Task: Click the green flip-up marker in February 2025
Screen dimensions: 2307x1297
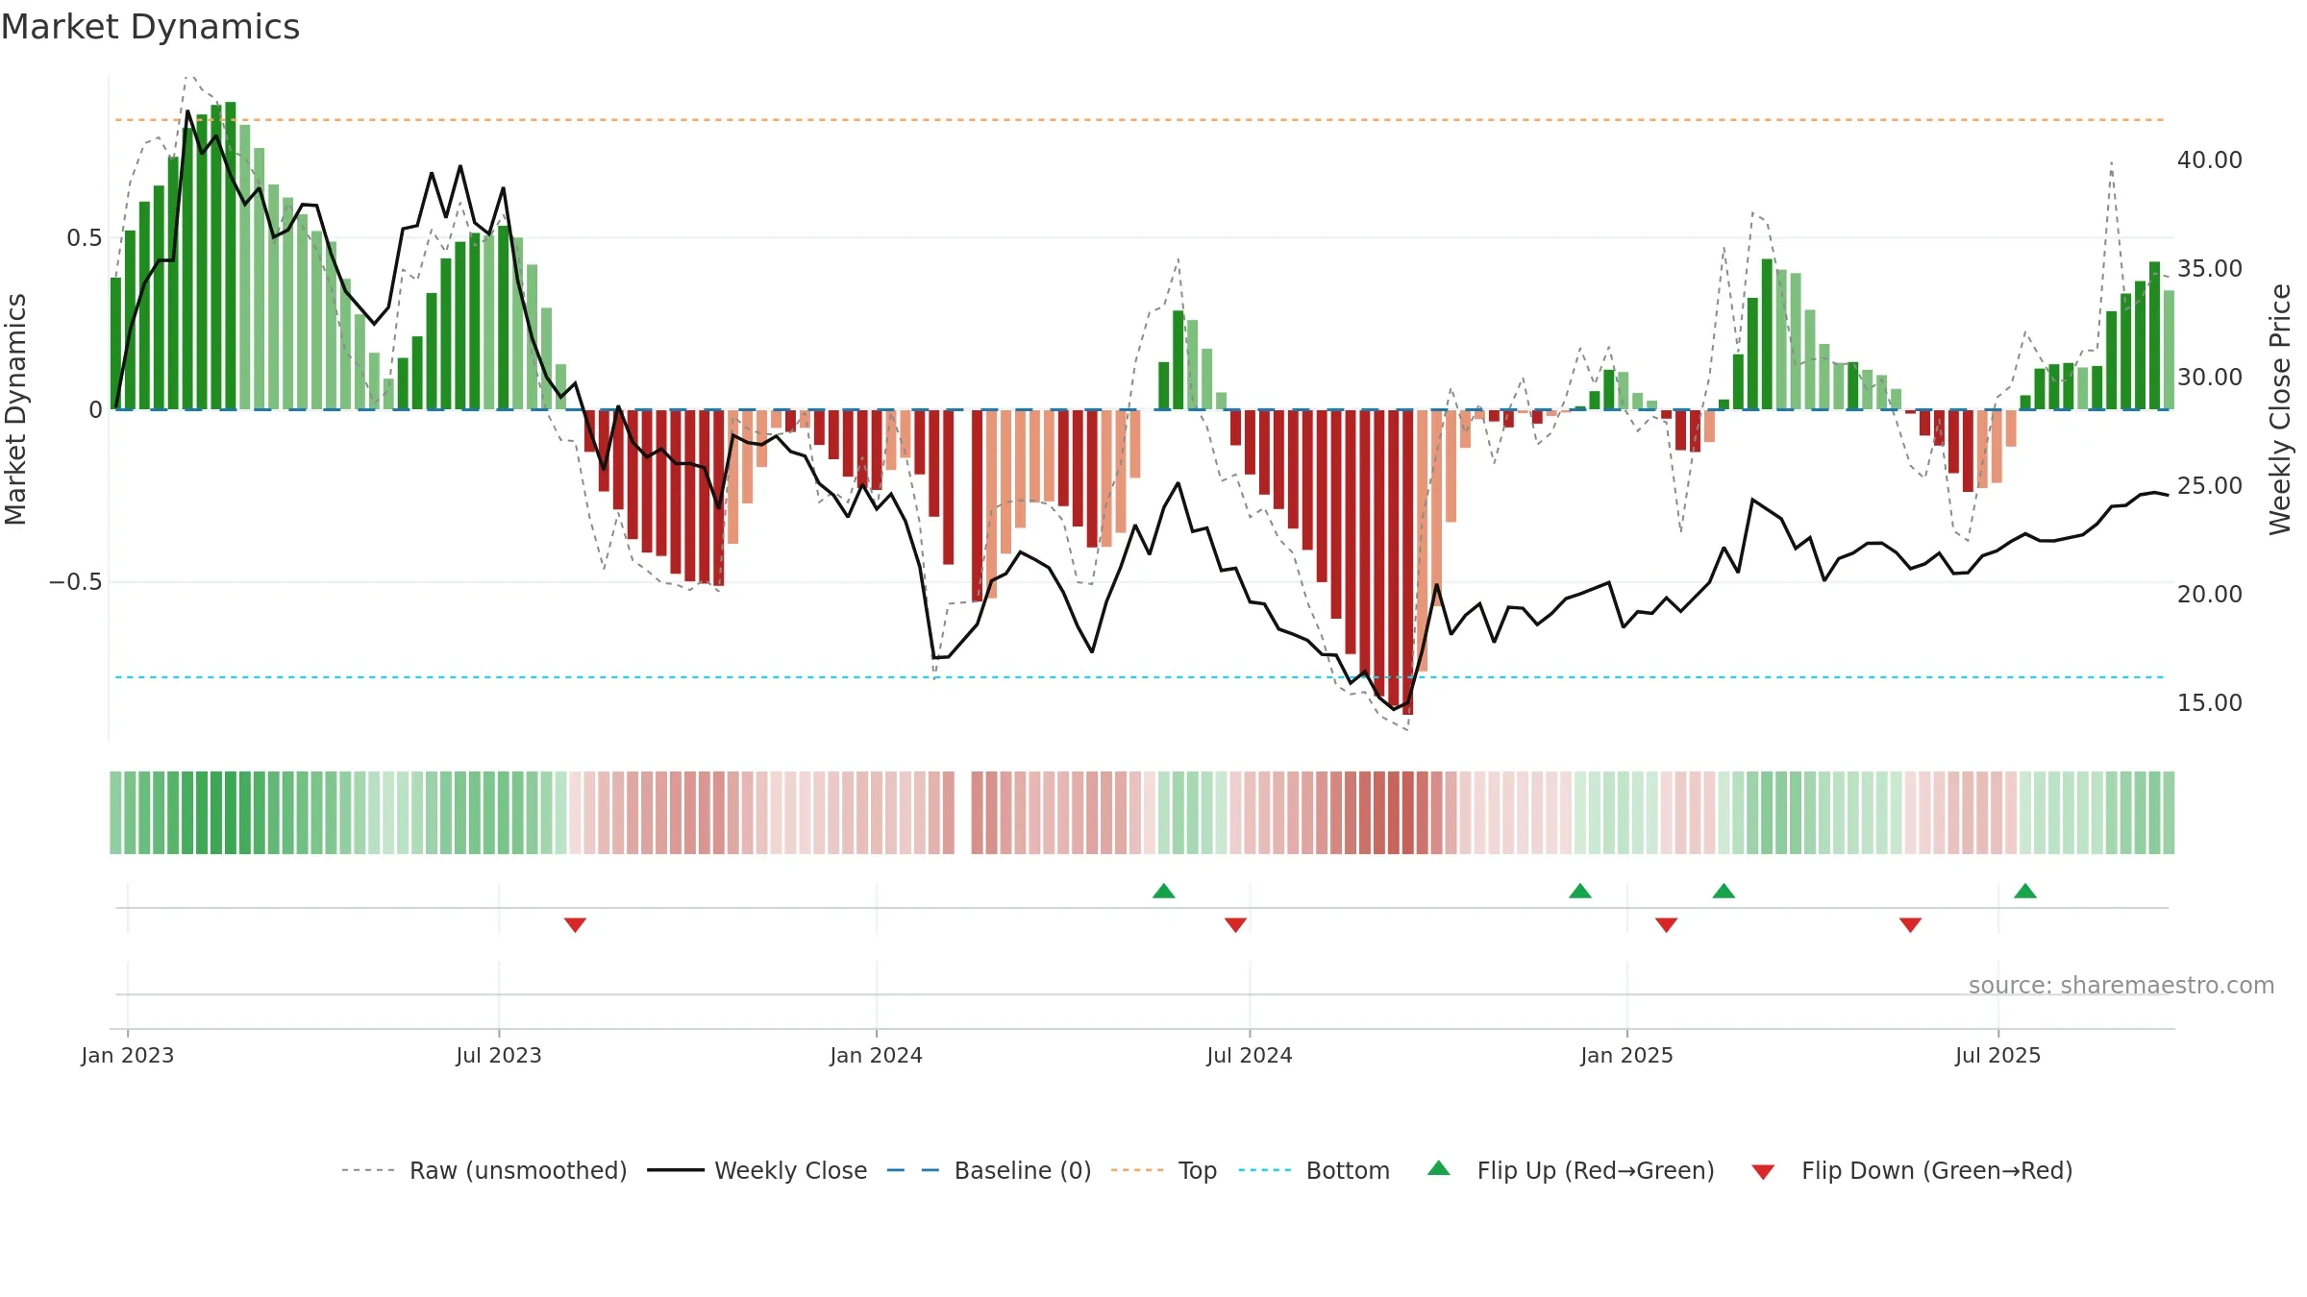Action: point(1724,891)
